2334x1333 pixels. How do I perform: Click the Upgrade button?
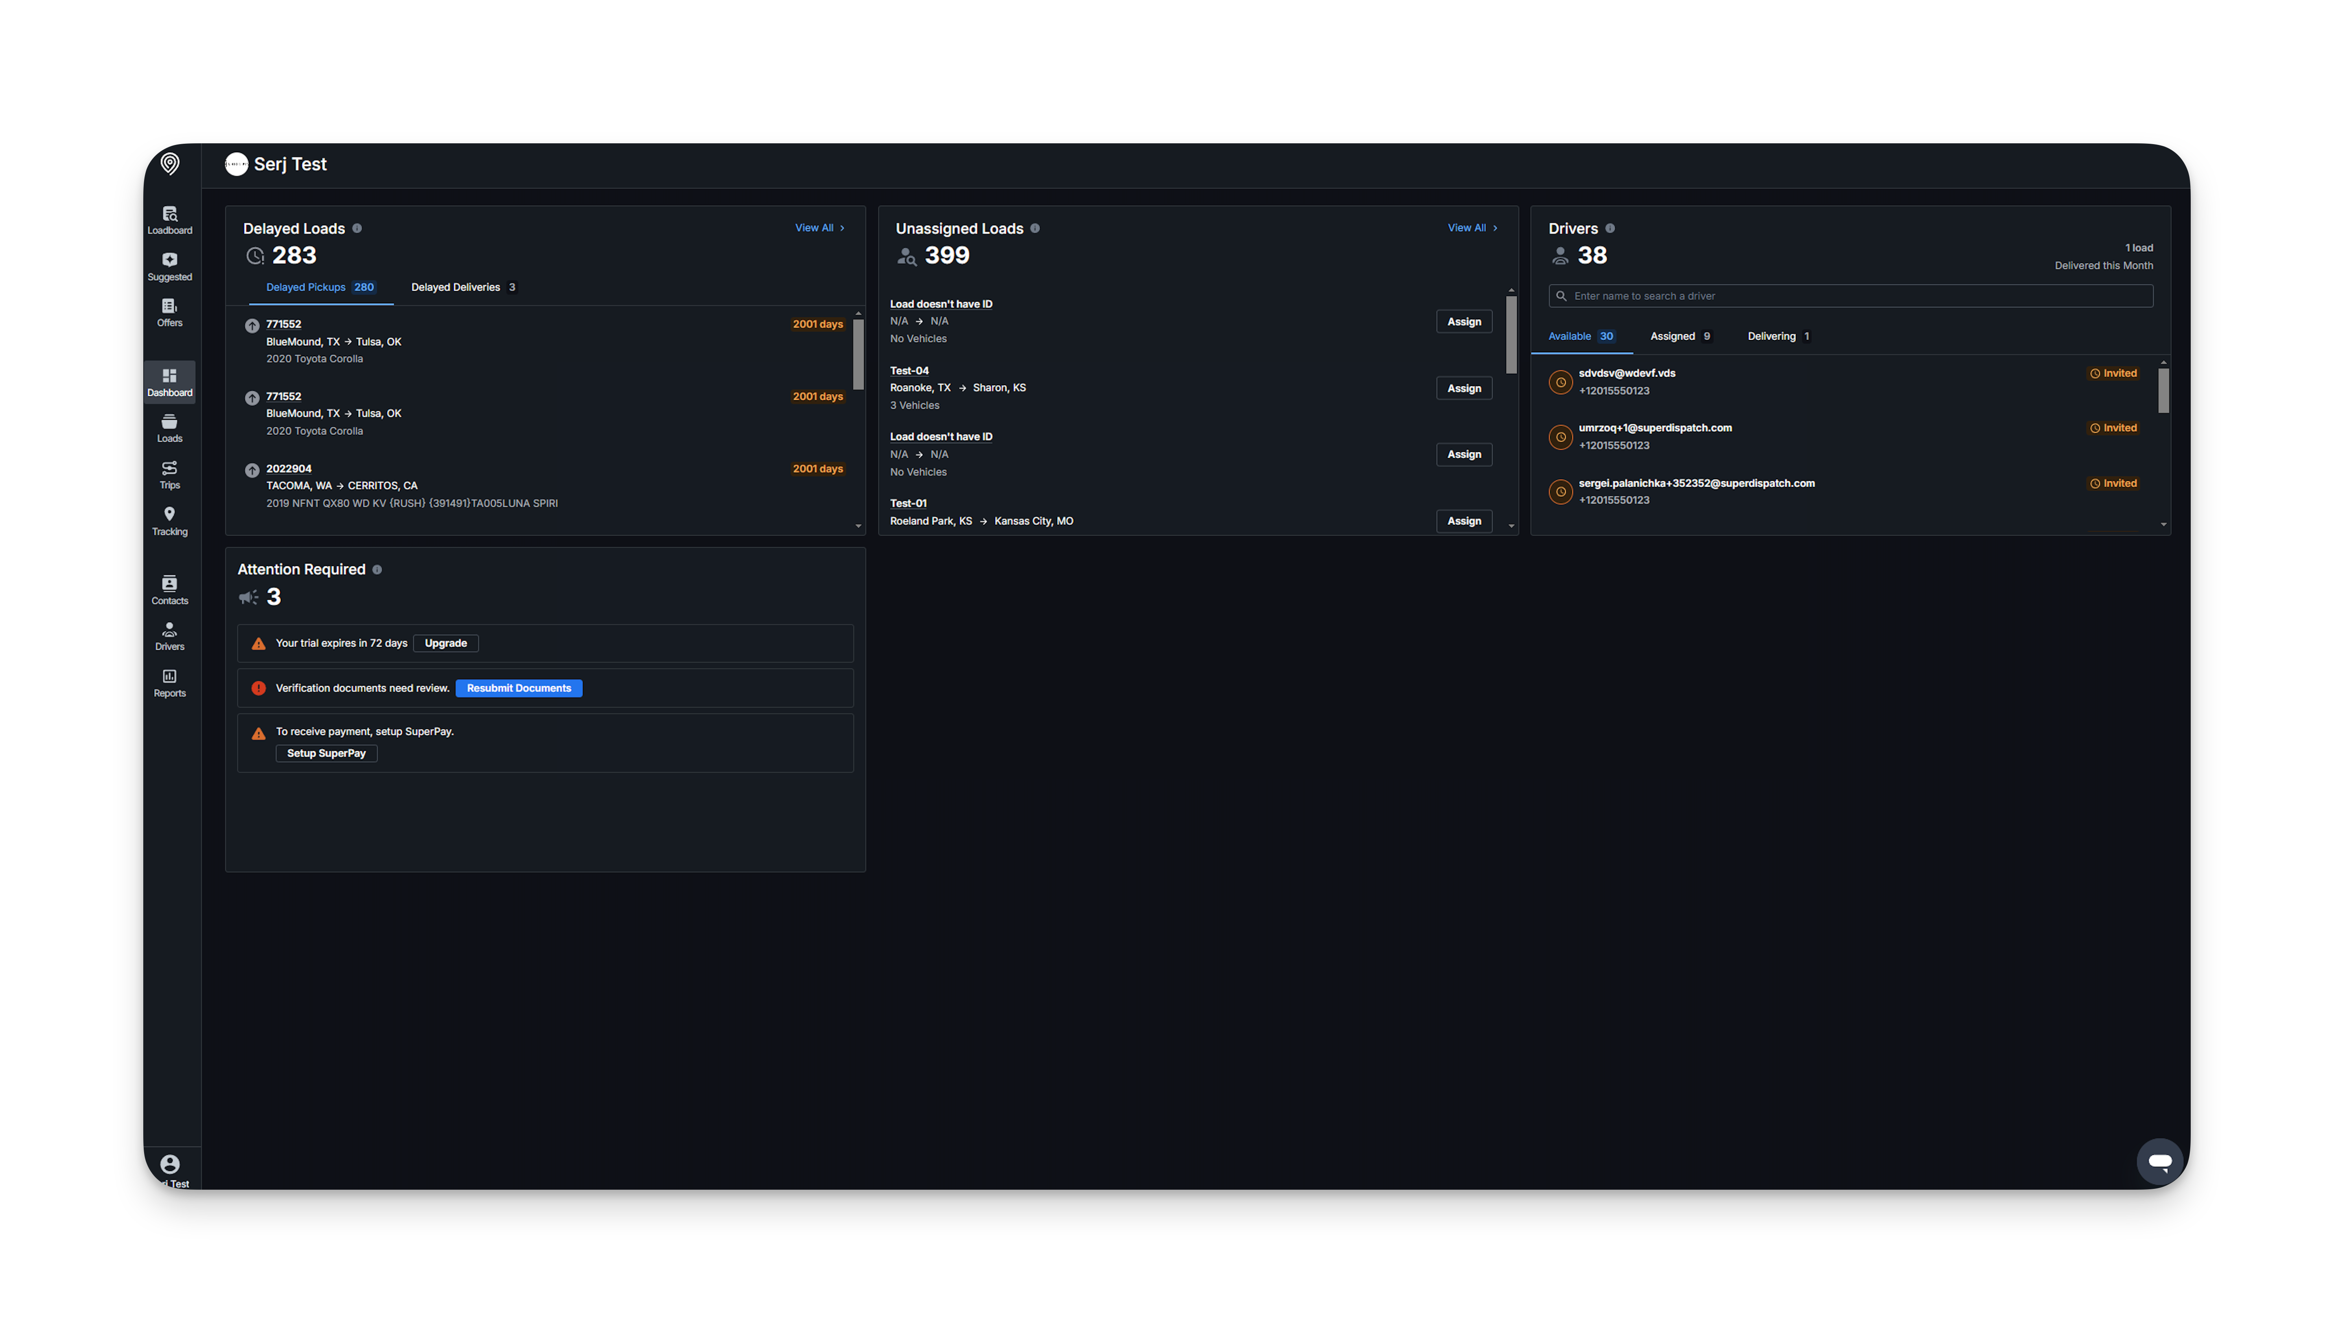tap(446, 644)
